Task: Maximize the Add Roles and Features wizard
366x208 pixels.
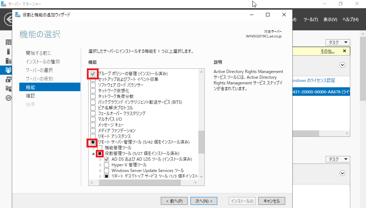Action: 268,15
